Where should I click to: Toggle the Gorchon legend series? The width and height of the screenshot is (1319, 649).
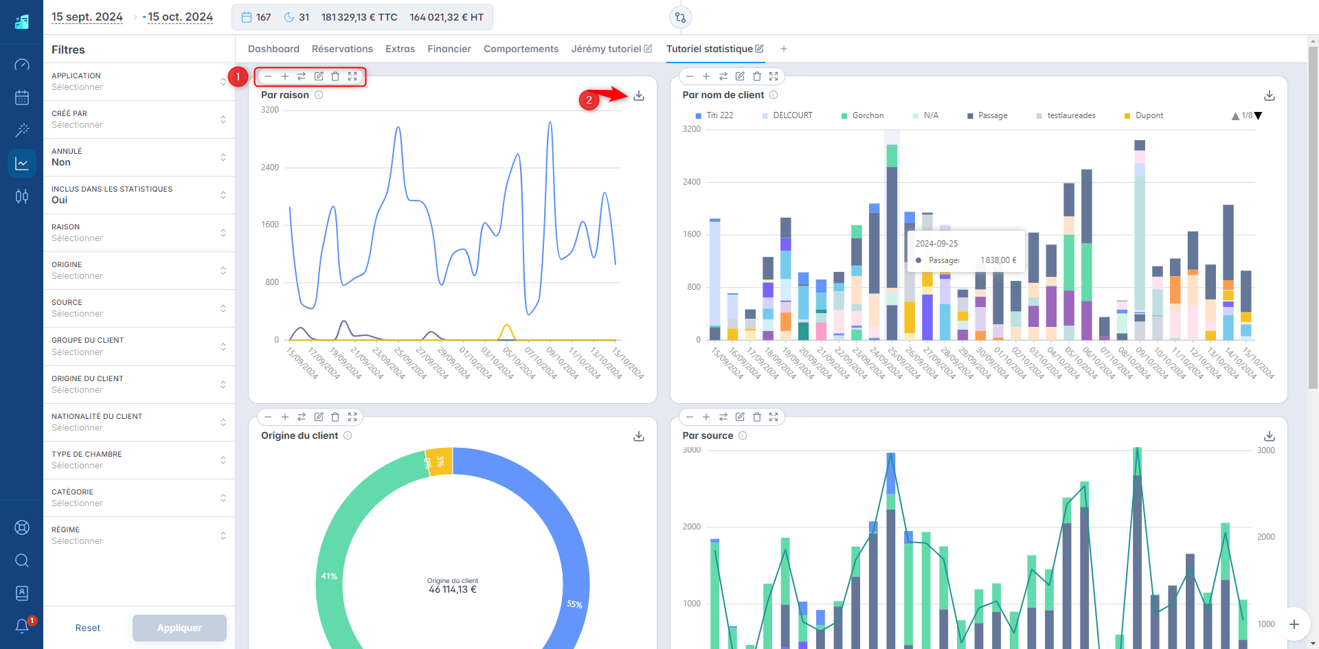863,115
